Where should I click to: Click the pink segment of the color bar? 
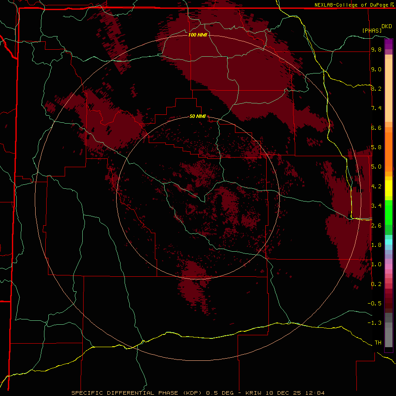(x=389, y=267)
